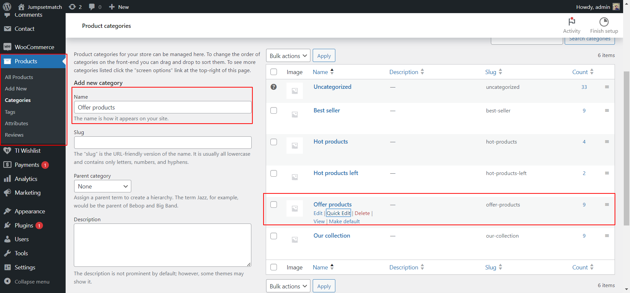
Task: Click Collapse menu icon in sidebar
Action: 7,282
